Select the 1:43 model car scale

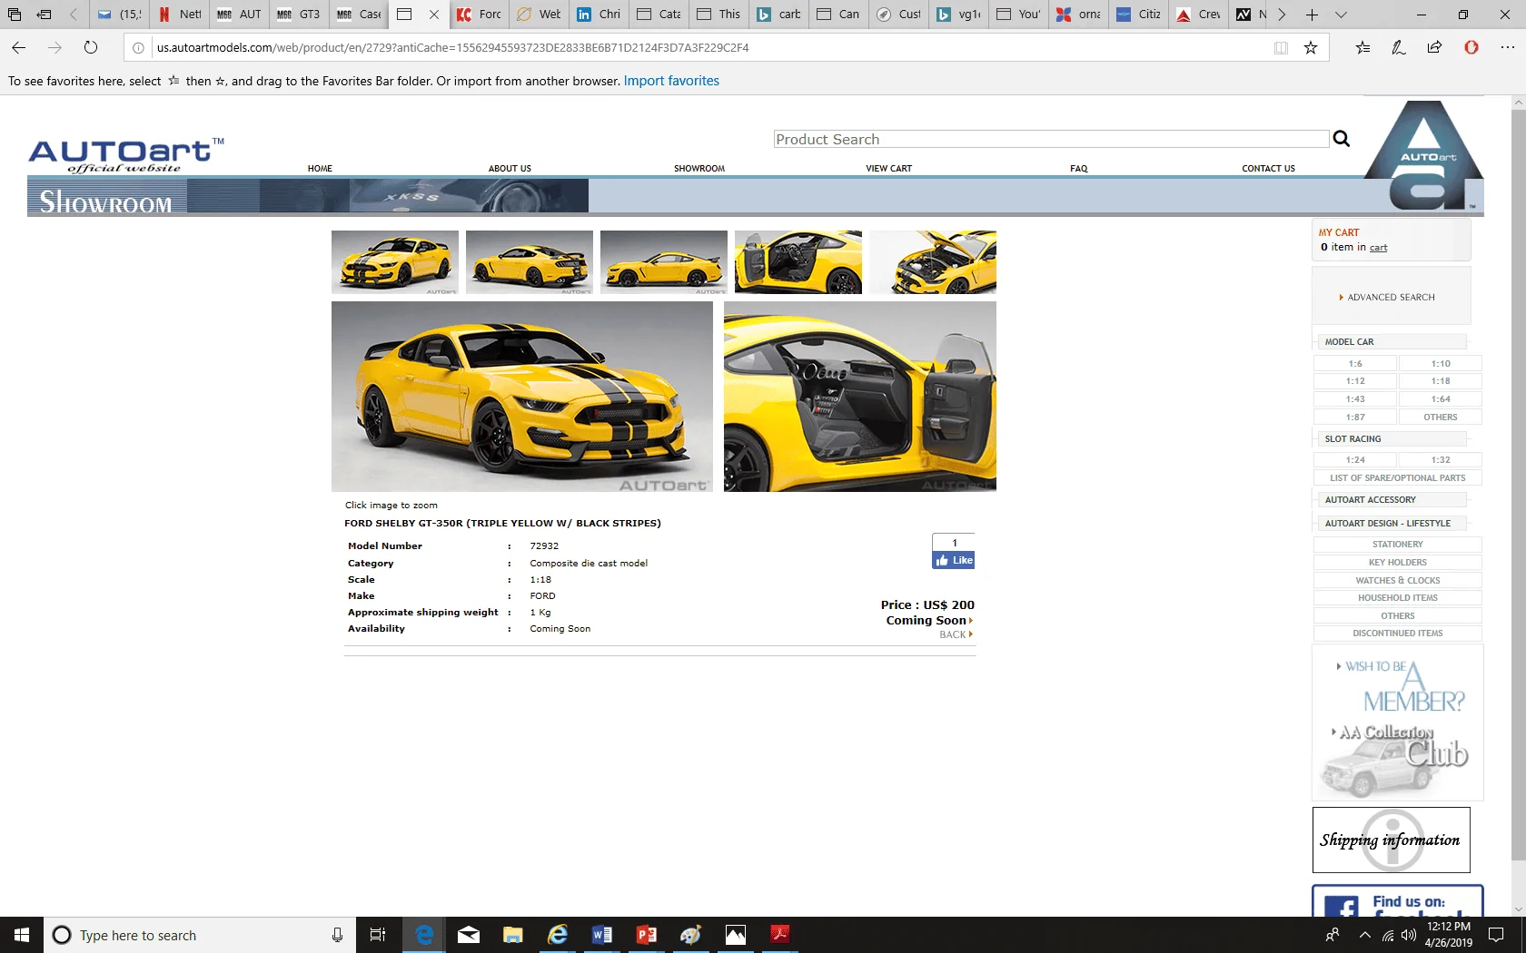(x=1355, y=399)
